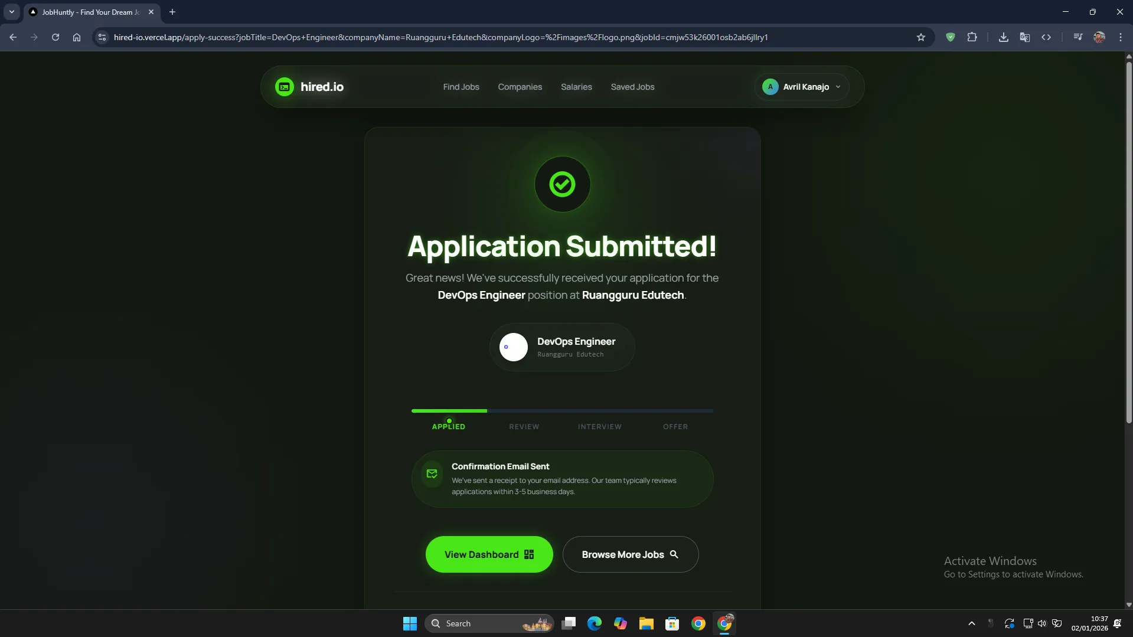Click the browser address bar URL

440,37
